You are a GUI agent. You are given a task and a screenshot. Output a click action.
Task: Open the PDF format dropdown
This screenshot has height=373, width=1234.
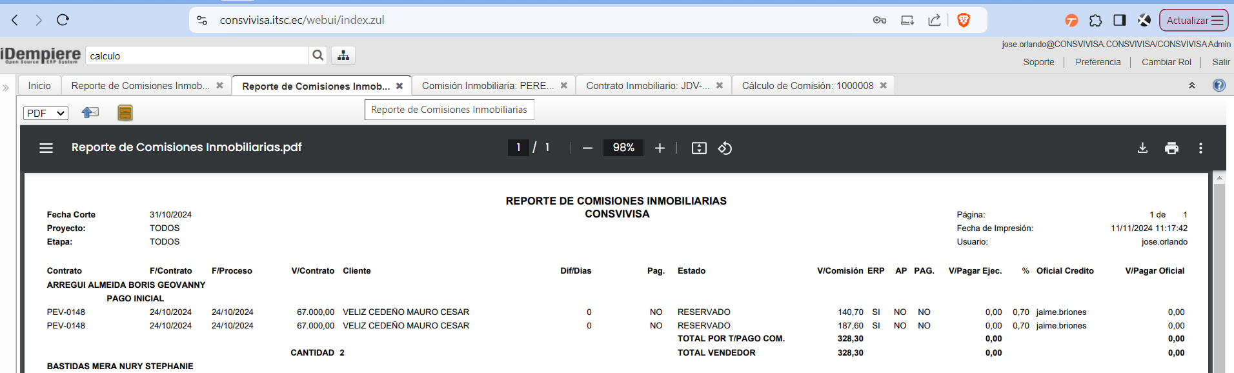tap(45, 113)
